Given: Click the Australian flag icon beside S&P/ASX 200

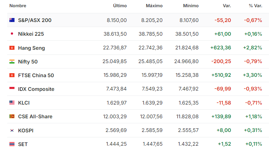Looking at the screenshot, I should click(x=12, y=20).
